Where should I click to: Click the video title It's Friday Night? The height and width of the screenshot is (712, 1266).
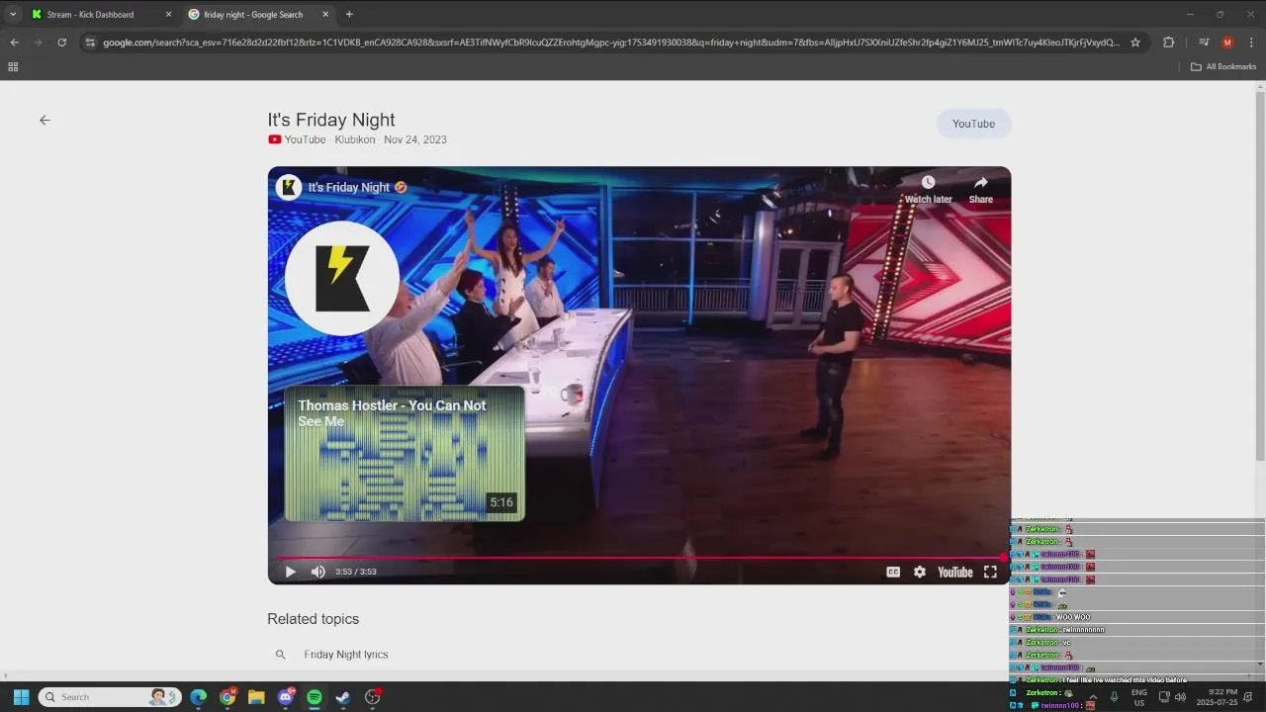pos(349,187)
